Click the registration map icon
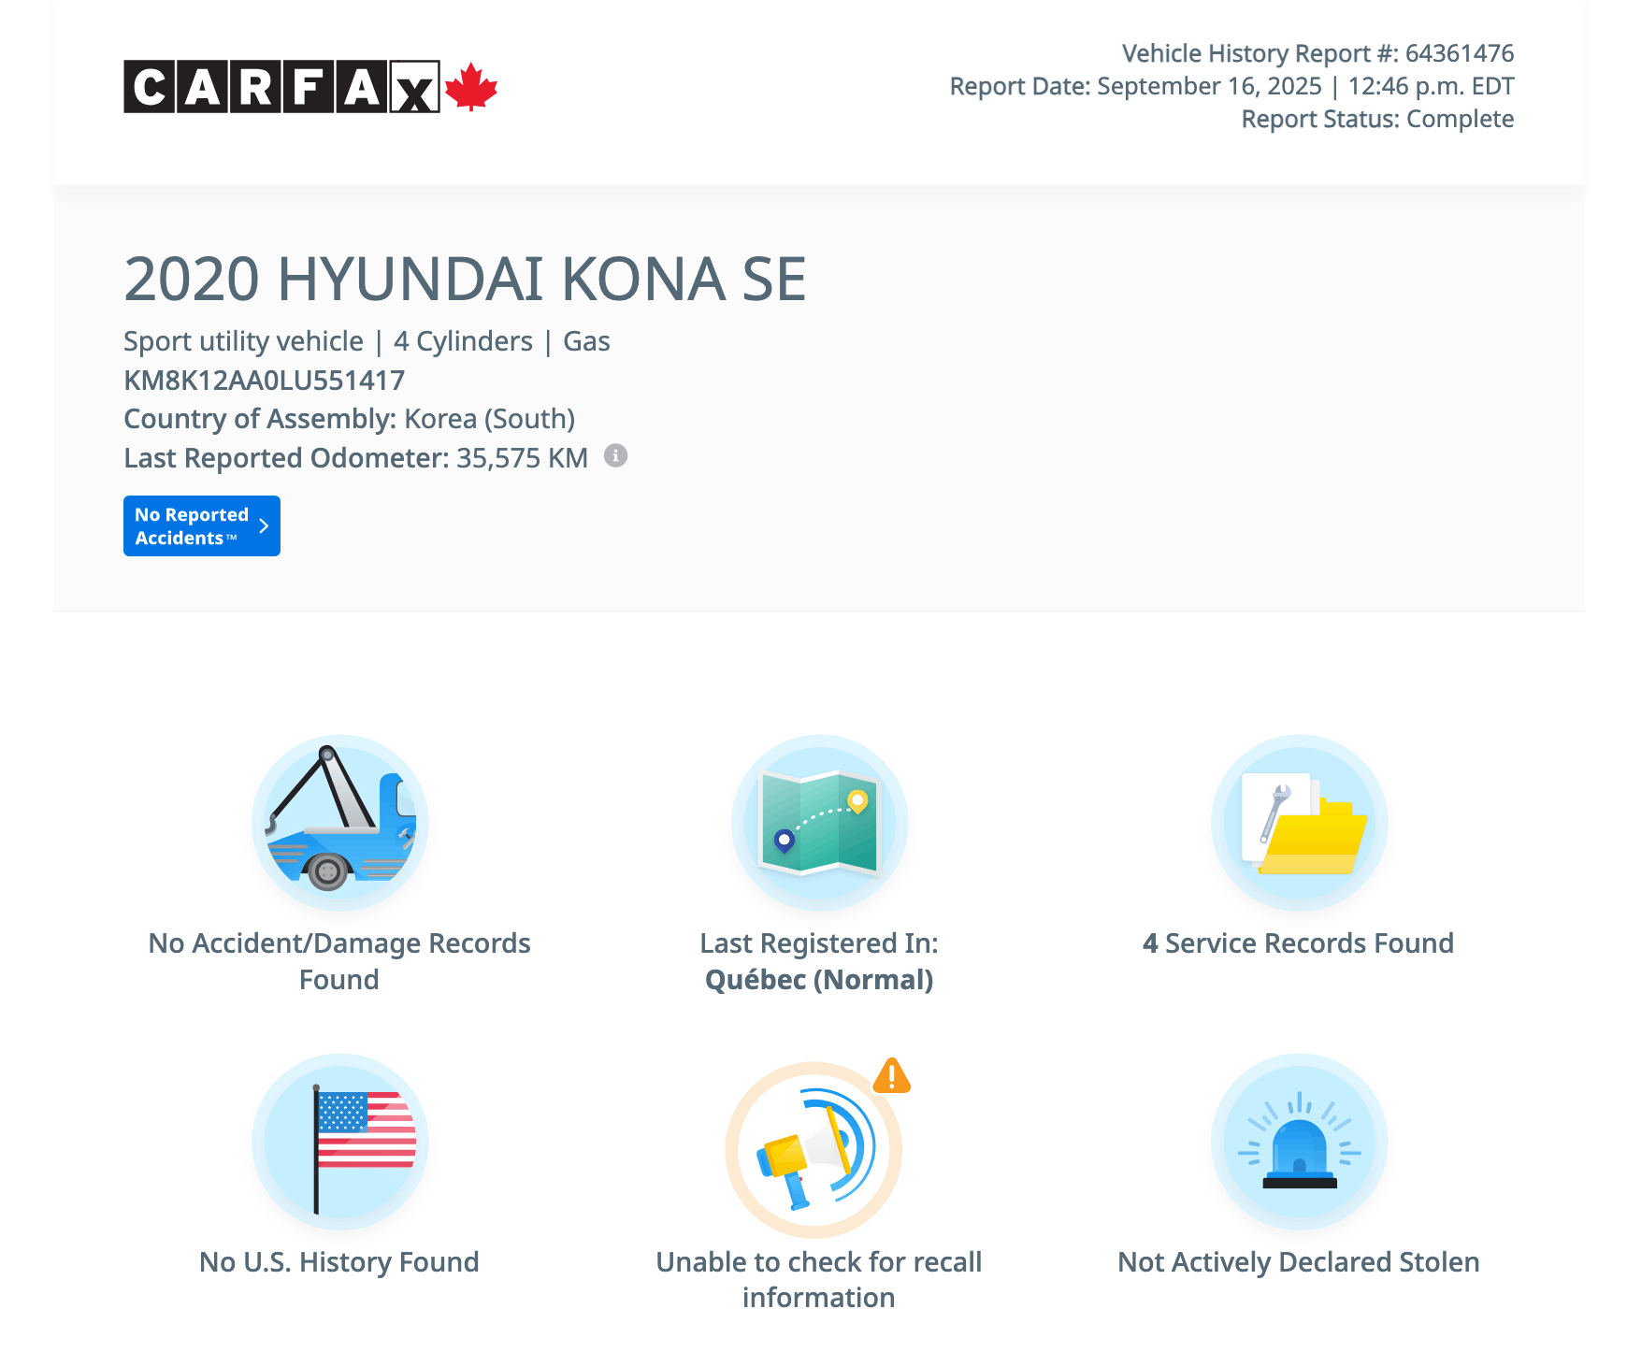Screen dimensions: 1627x1352 tap(819, 823)
